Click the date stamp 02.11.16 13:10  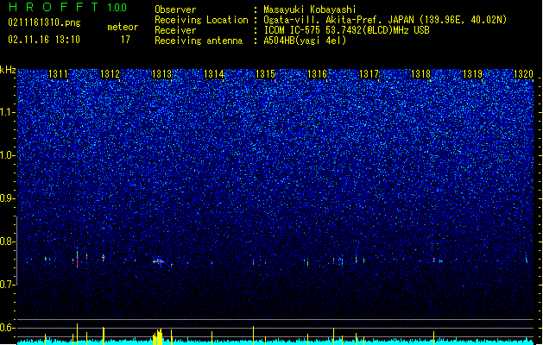click(x=44, y=40)
